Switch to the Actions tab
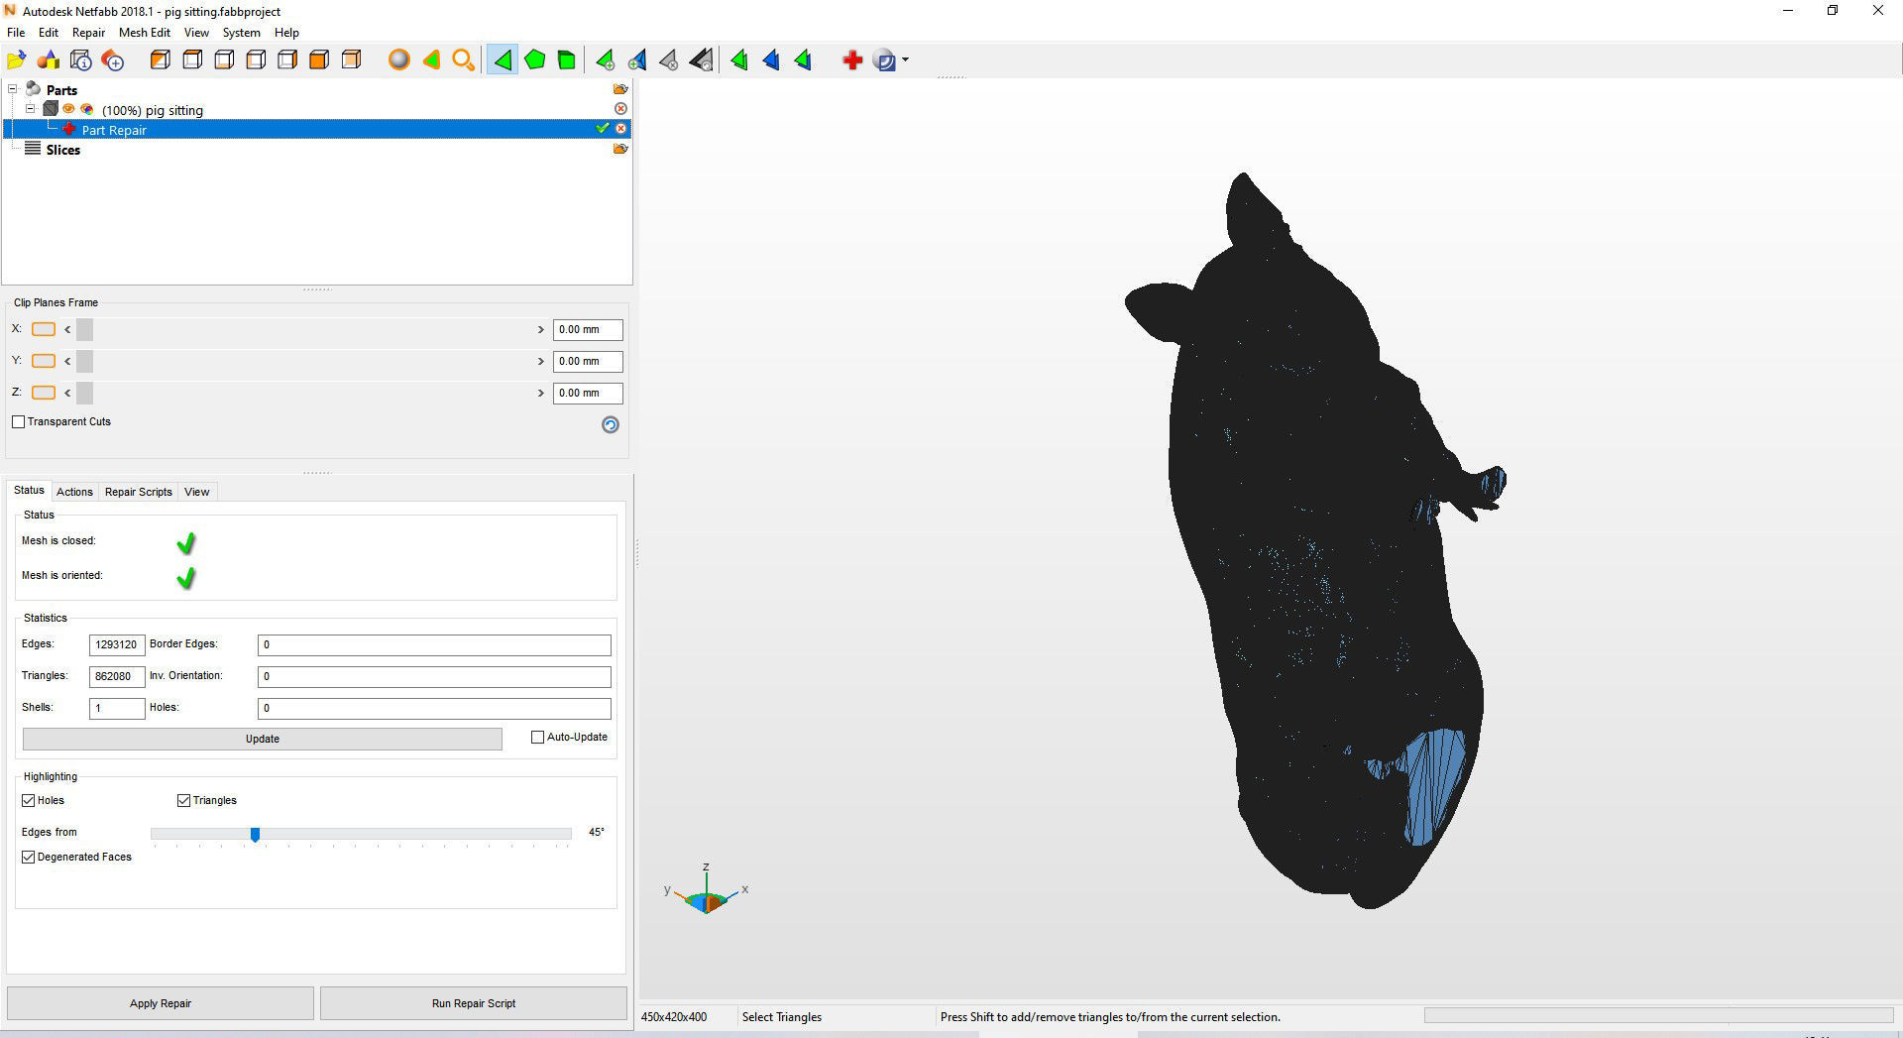Screen dimensions: 1903x1038 tap(74, 492)
